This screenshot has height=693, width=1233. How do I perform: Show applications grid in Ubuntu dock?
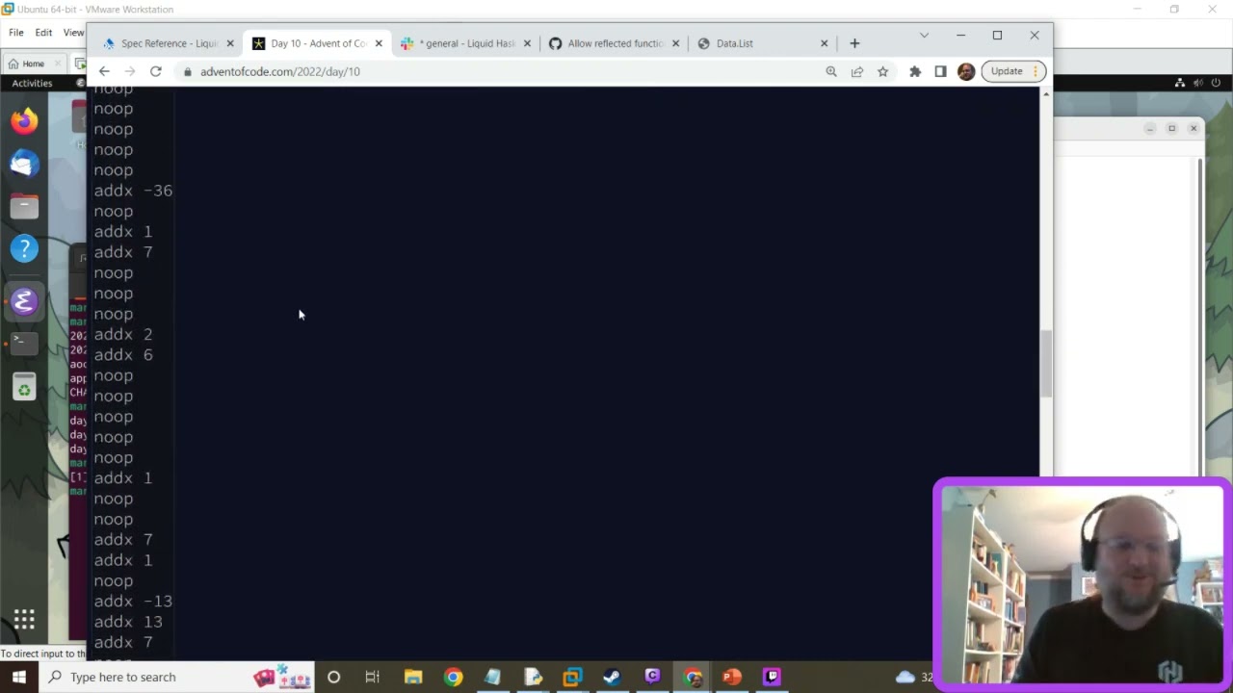24,619
